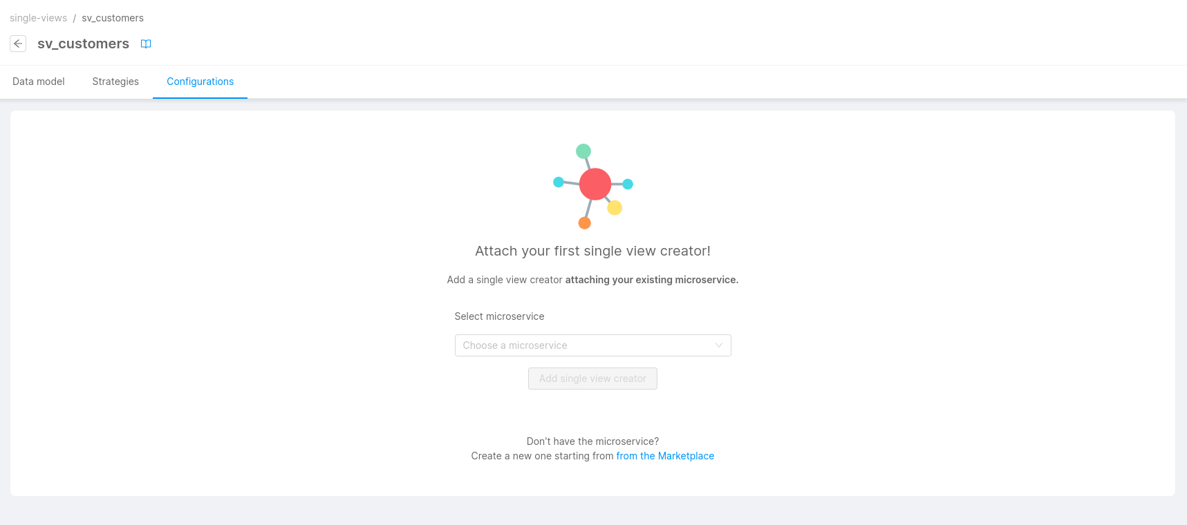Image resolution: width=1187 pixels, height=525 pixels.
Task: Click the 'Select microservice' label
Action: [x=499, y=316]
